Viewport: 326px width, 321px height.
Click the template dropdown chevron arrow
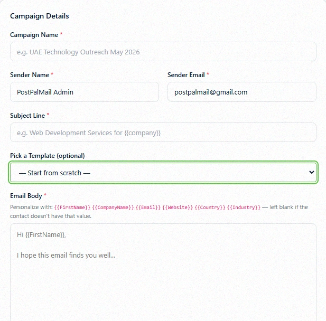tap(311, 172)
